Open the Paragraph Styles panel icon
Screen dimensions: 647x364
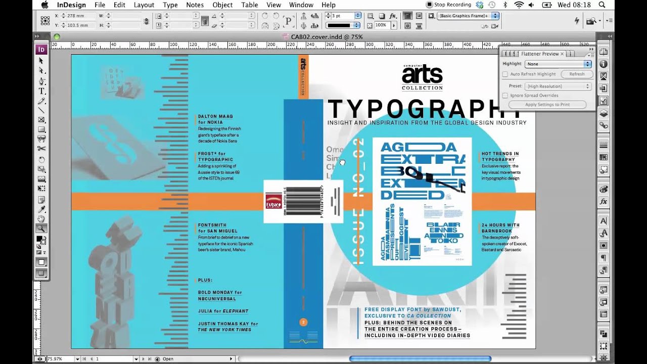(x=603, y=270)
